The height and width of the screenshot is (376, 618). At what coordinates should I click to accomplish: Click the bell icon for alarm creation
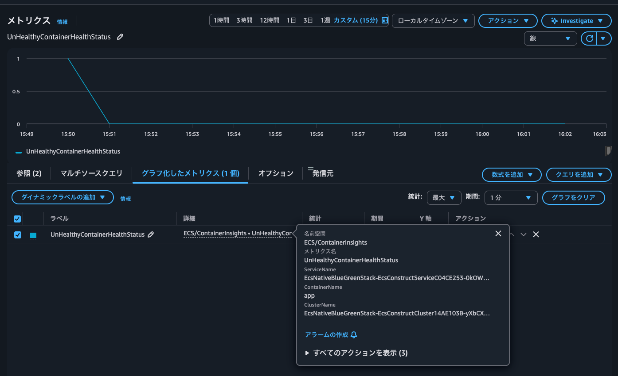(354, 335)
